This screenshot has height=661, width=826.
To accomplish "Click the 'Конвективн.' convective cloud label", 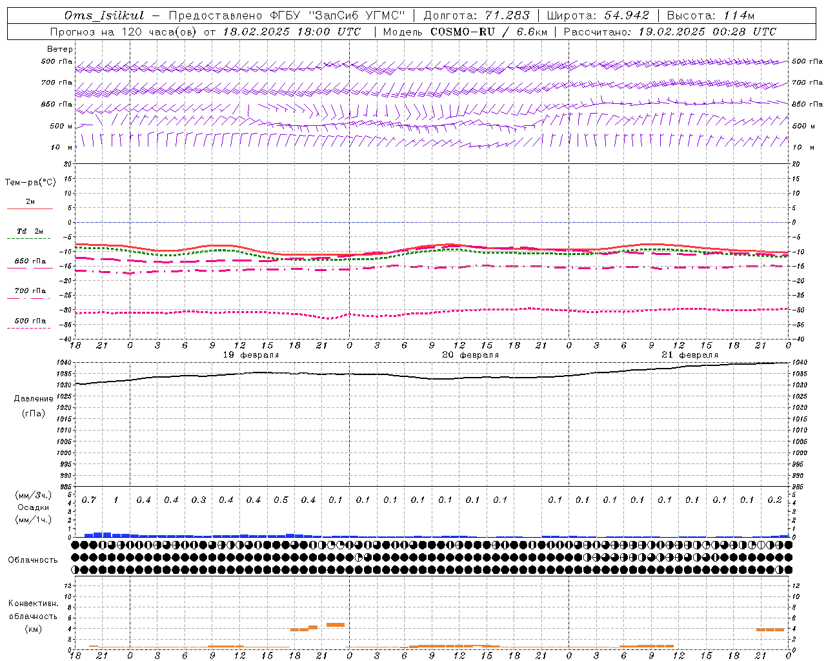I will [x=33, y=604].
